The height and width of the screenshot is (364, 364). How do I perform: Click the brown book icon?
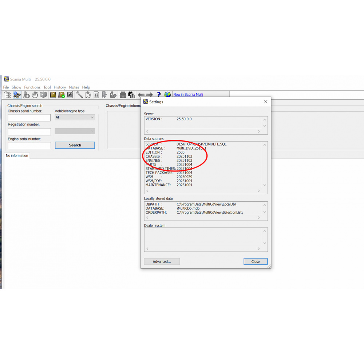tap(53, 95)
